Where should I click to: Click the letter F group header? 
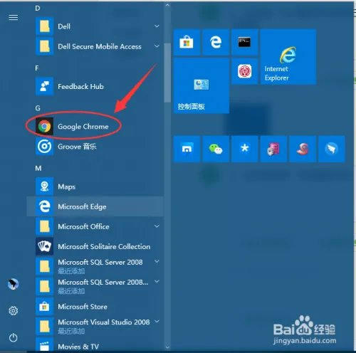click(37, 68)
